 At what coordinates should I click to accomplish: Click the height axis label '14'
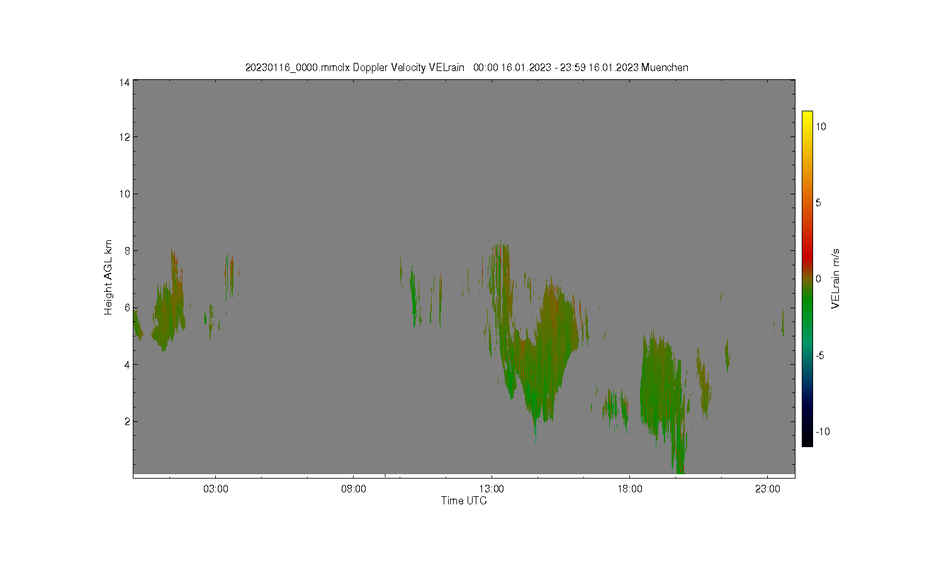point(124,82)
